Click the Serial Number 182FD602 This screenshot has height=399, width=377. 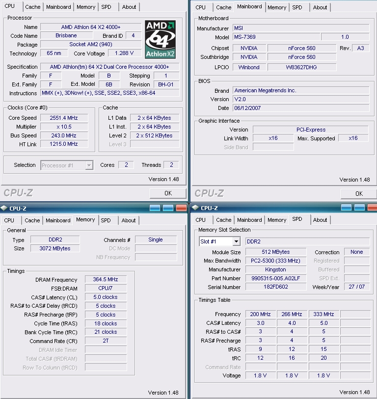click(276, 287)
